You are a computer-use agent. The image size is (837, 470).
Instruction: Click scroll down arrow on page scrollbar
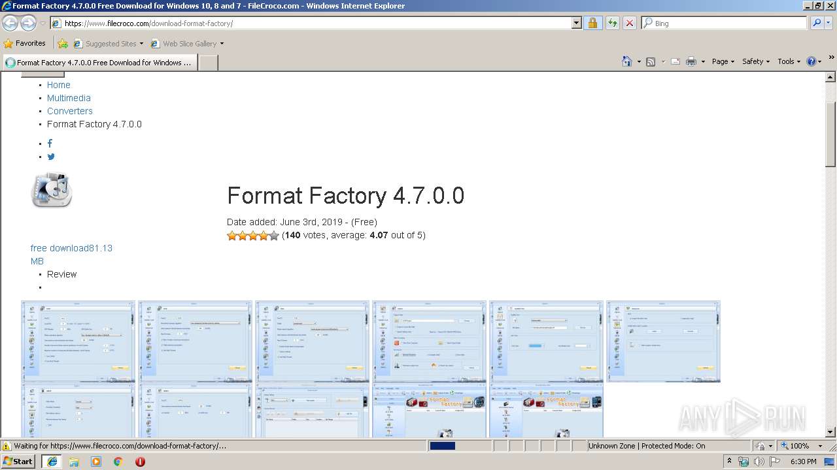[830, 432]
